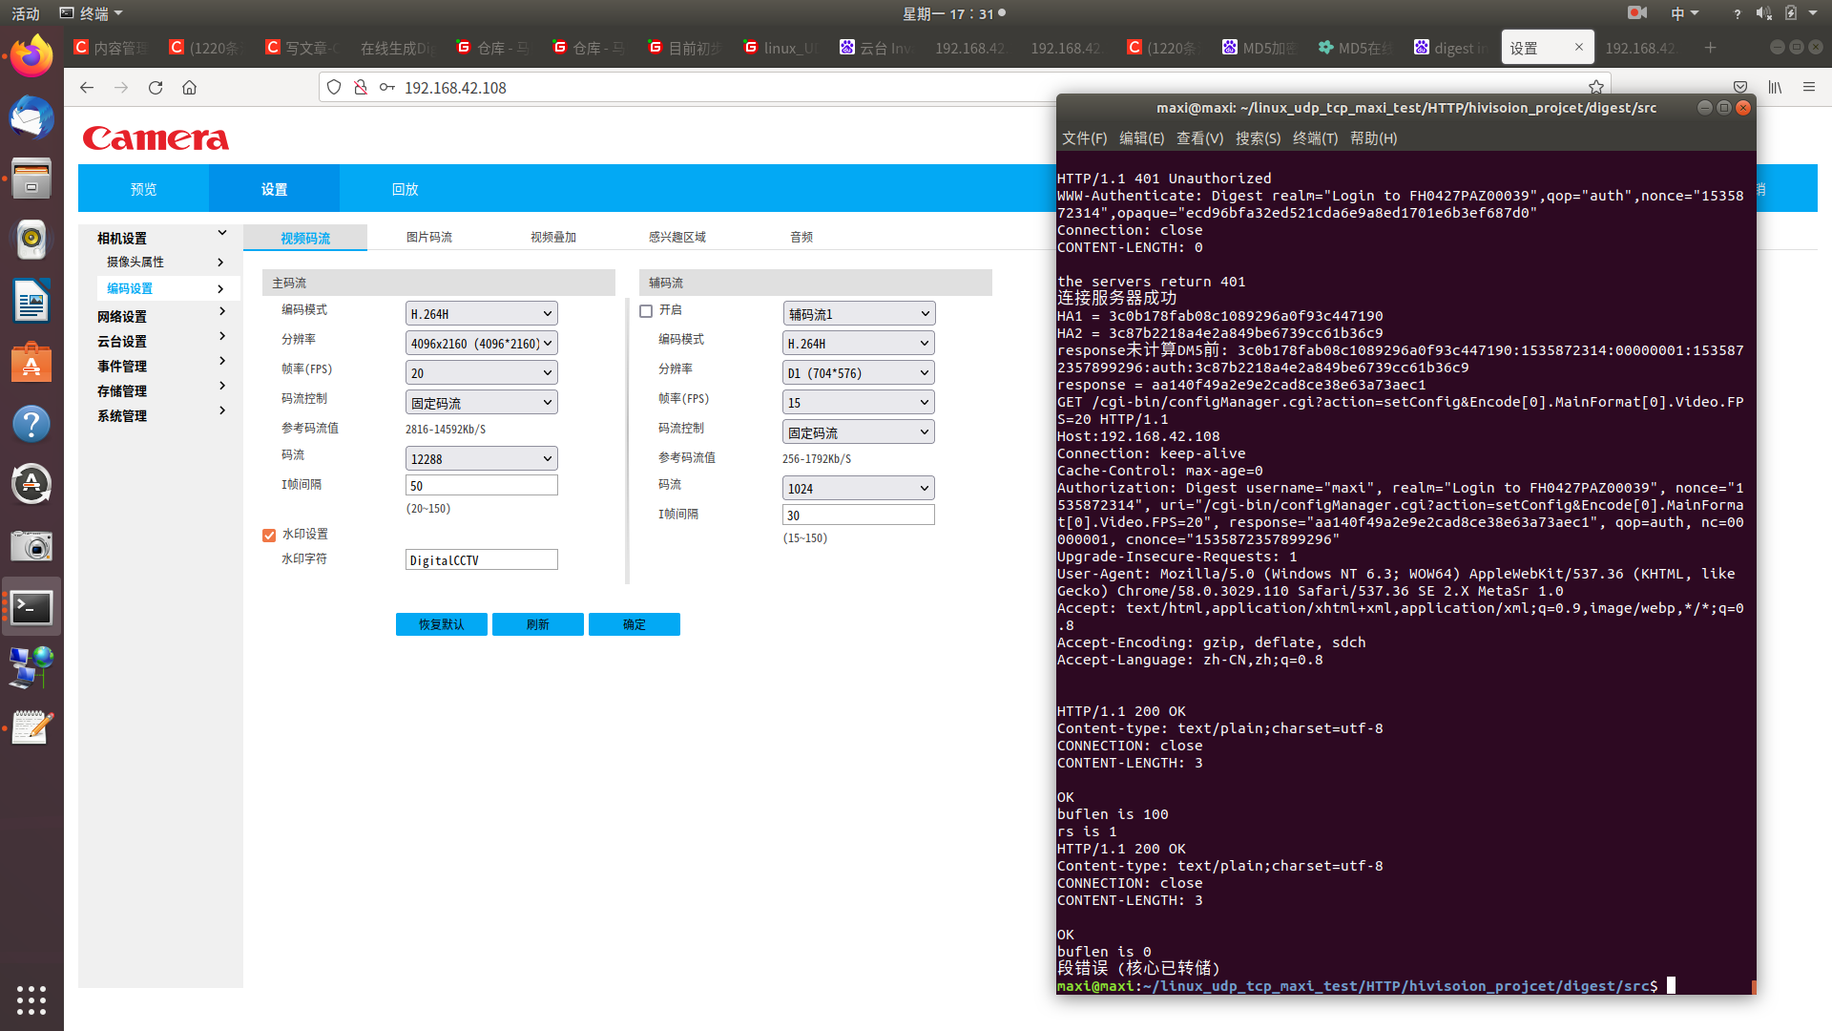The width and height of the screenshot is (1832, 1031).
Task: Click the site security shield icon
Action: (x=334, y=87)
